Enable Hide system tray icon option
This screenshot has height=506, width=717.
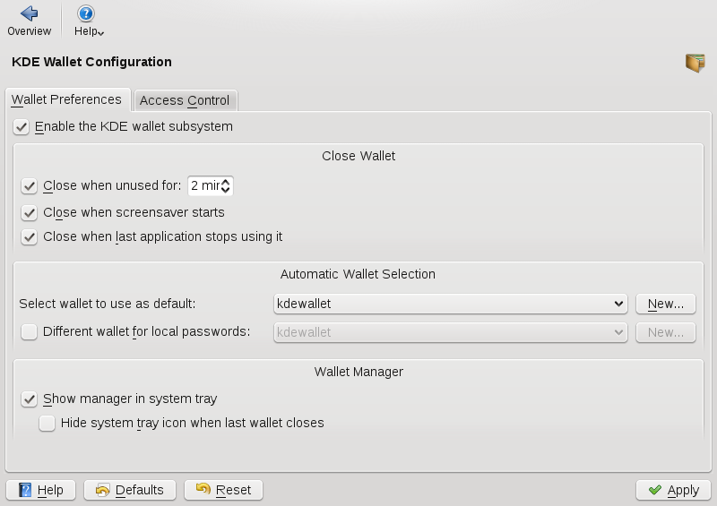tap(48, 423)
